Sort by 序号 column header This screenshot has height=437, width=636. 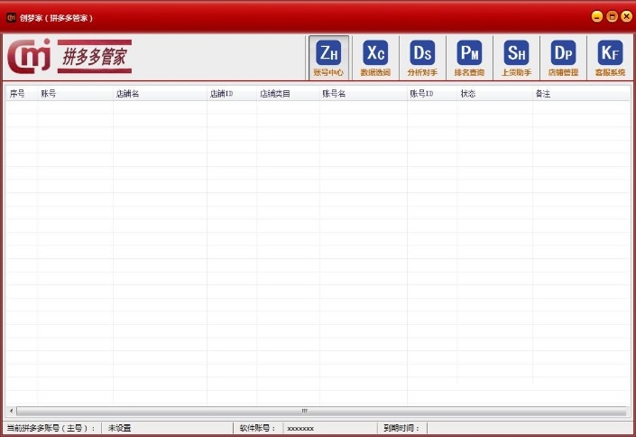tap(22, 94)
